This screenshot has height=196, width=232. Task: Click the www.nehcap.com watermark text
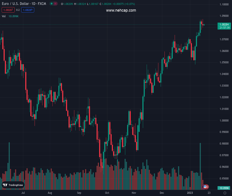[x=121, y=10]
